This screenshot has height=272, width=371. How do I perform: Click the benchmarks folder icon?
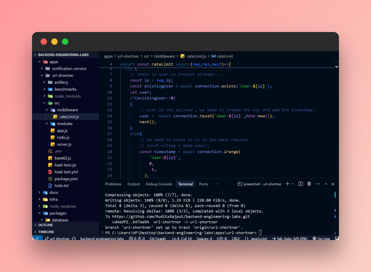point(50,89)
